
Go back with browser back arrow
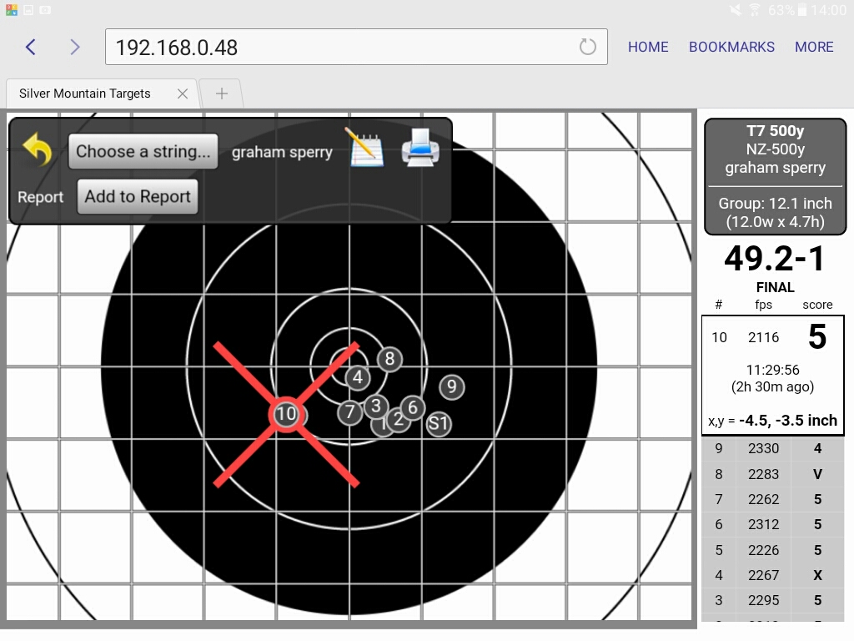(31, 47)
